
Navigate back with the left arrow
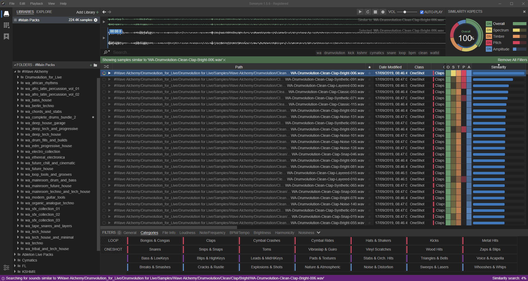click(x=104, y=12)
